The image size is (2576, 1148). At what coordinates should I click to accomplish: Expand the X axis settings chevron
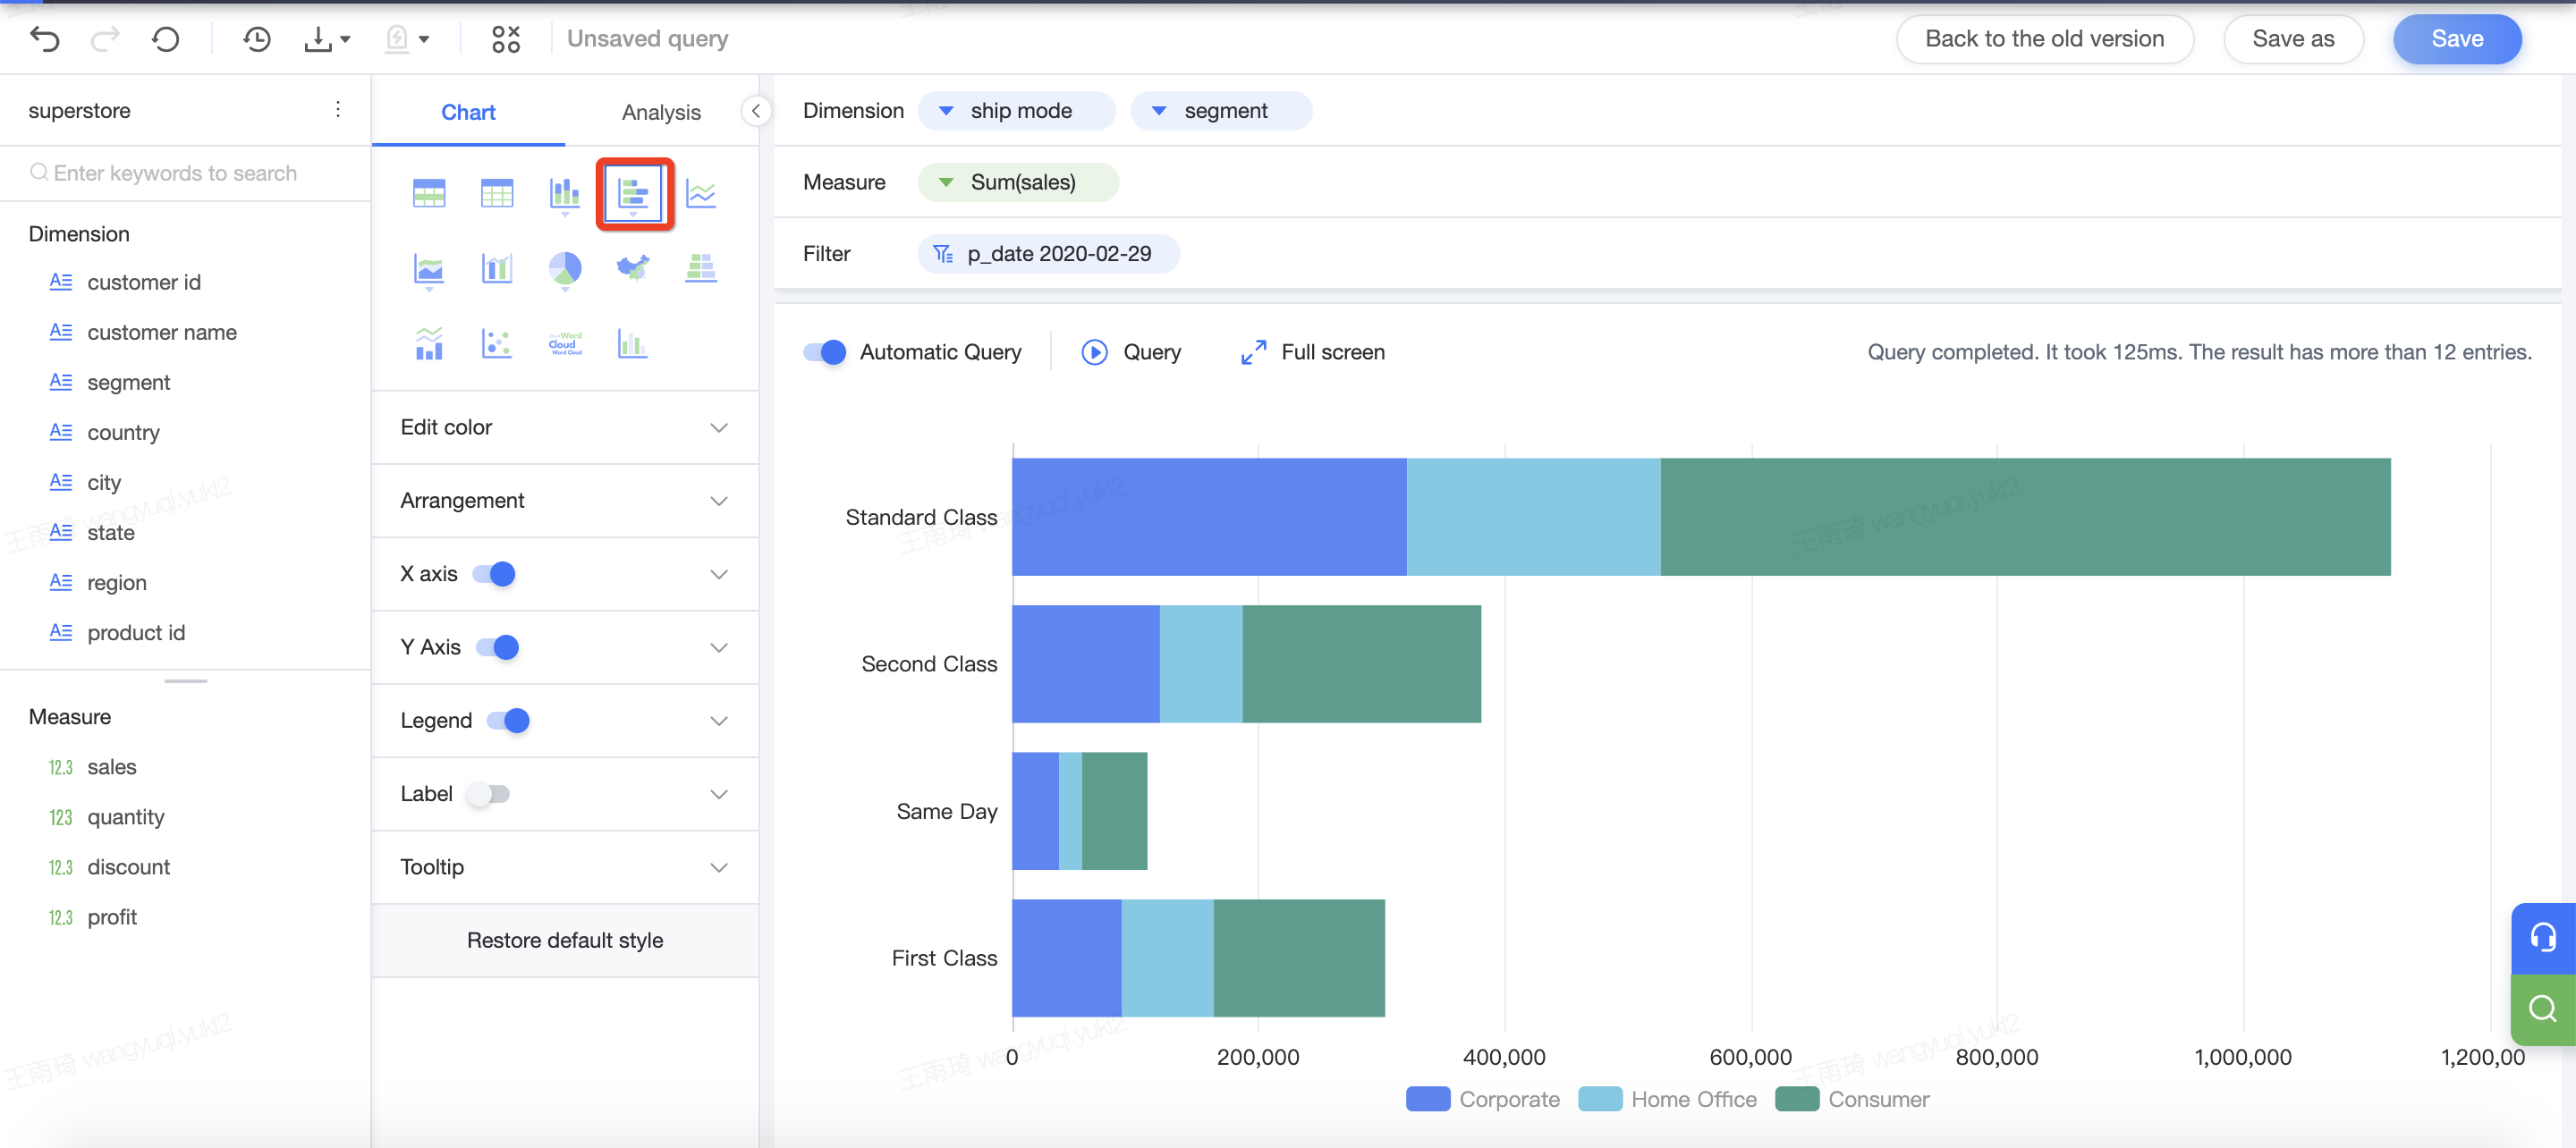(719, 574)
